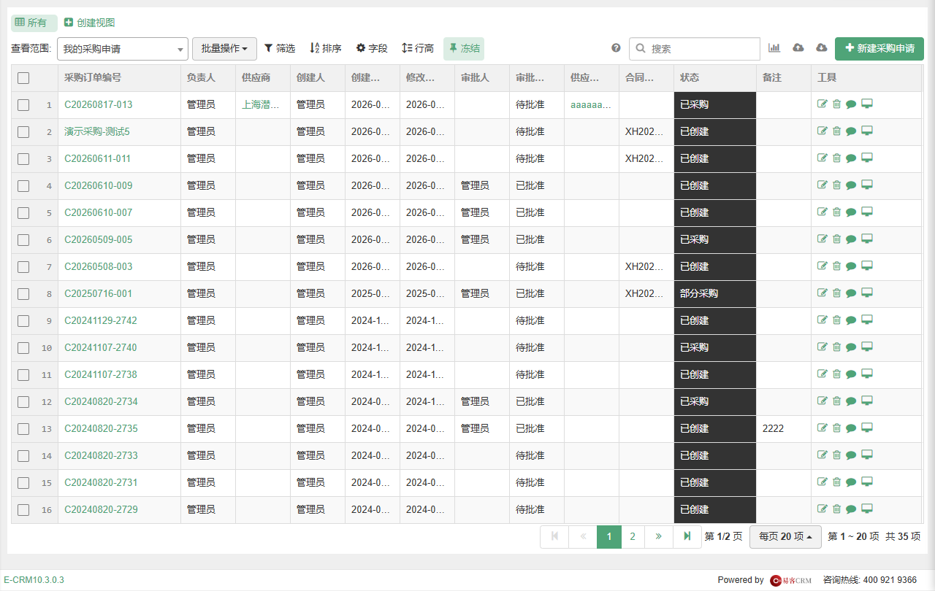Open the help question mark icon
Screen dimensions: 935x591
pyautogui.click(x=616, y=48)
